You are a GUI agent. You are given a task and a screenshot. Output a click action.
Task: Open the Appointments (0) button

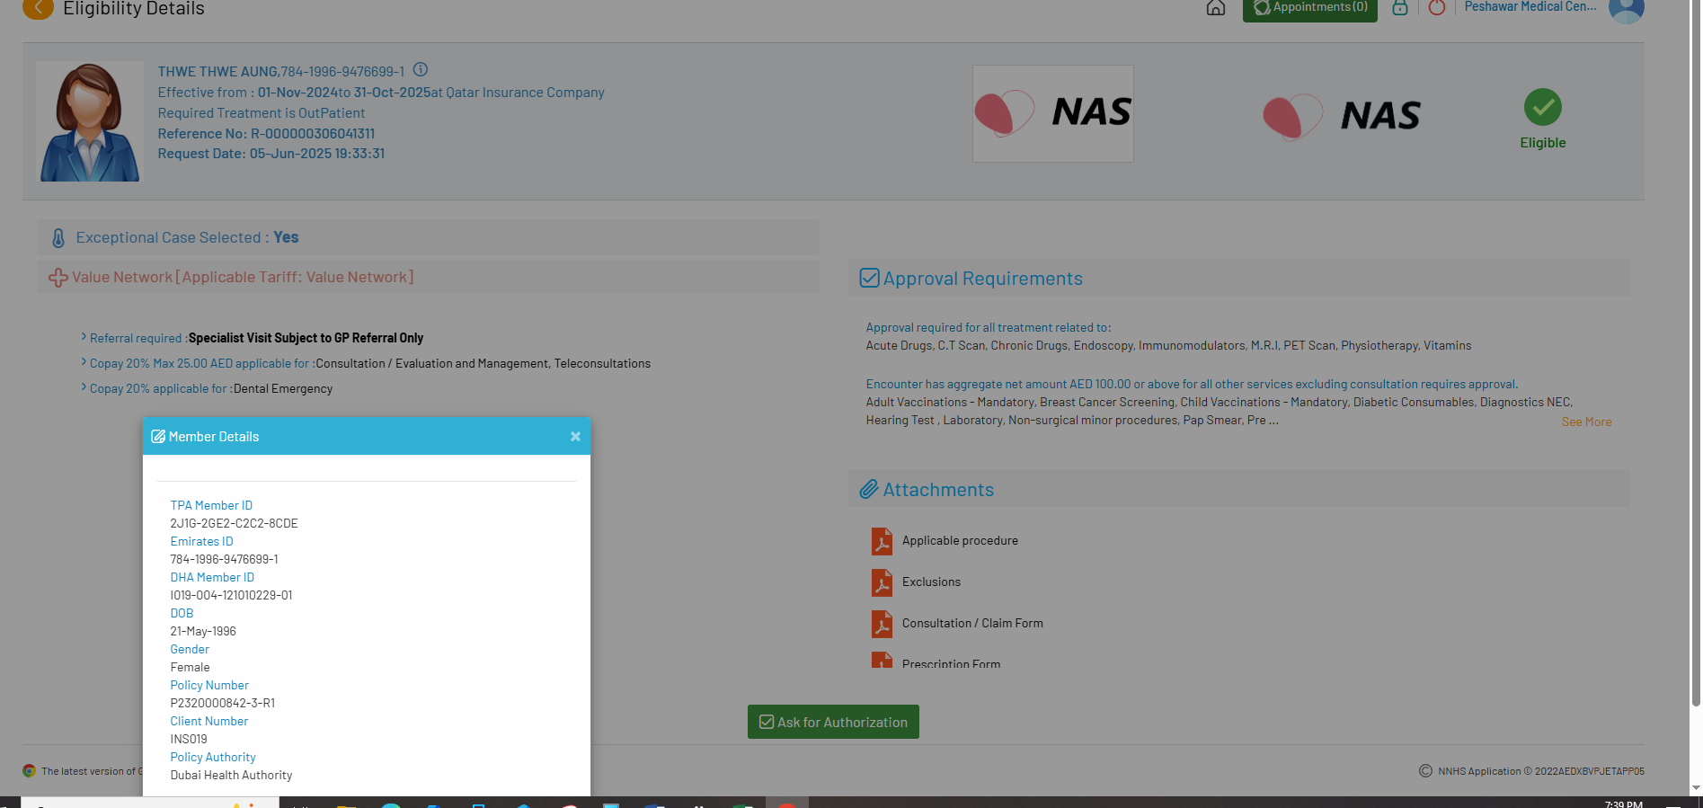point(1310,9)
